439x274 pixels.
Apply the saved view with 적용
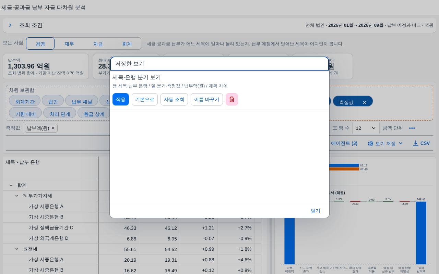point(121,99)
